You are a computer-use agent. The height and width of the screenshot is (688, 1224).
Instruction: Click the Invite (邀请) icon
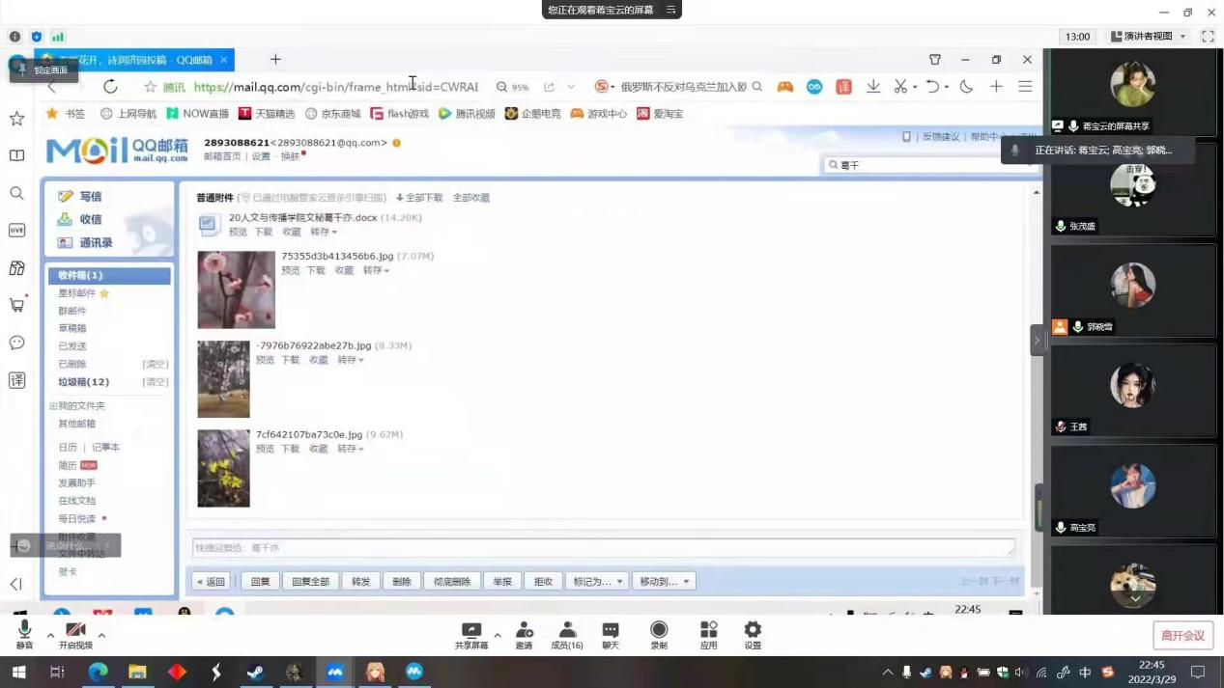point(524,635)
